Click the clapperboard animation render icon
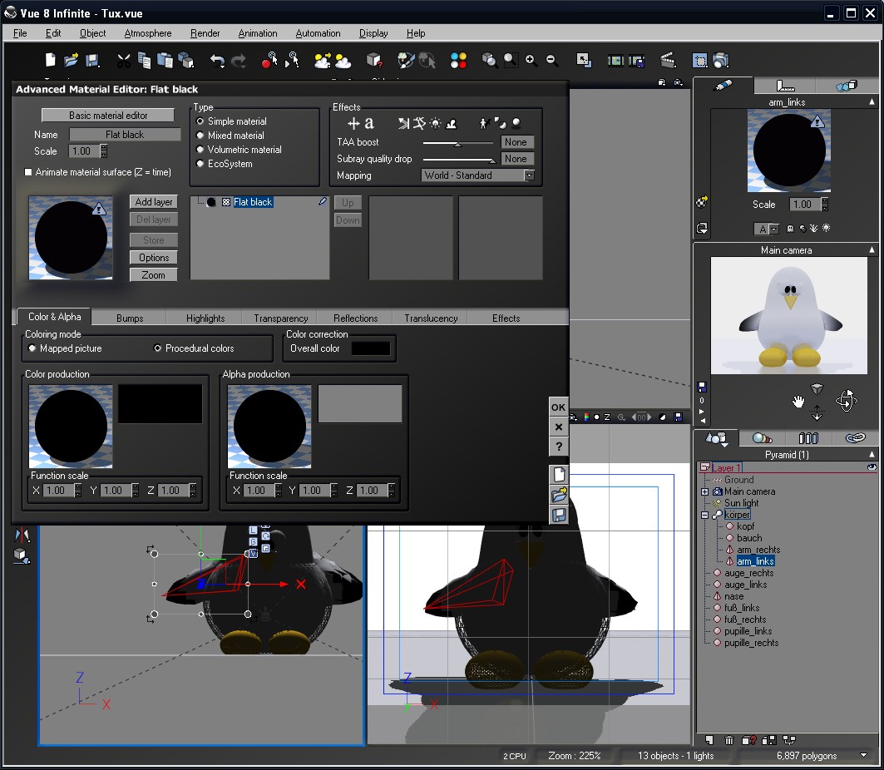This screenshot has width=884, height=770. coord(667,61)
